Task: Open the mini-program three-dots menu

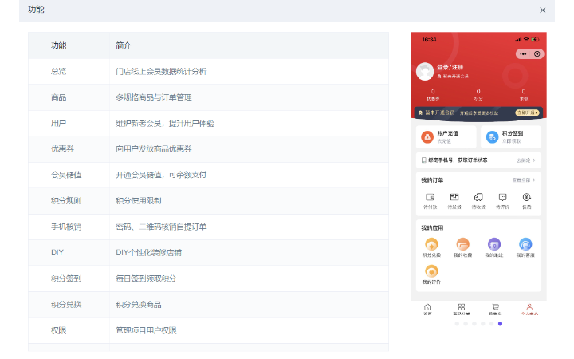Action: 523,54
